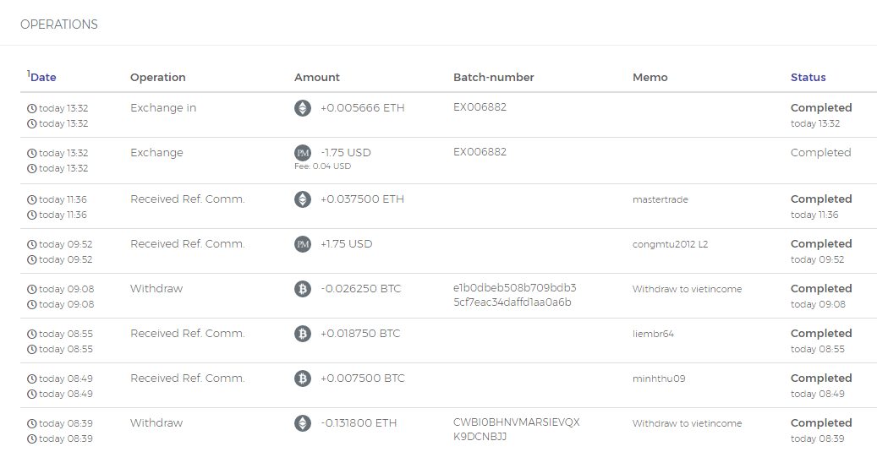This screenshot has width=877, height=452.
Task: Click the liembr64 memo entry
Action: click(653, 334)
